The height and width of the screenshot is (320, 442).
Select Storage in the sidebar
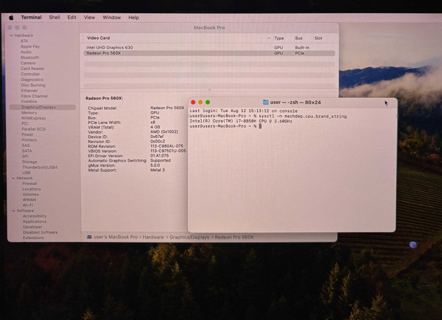[30, 162]
